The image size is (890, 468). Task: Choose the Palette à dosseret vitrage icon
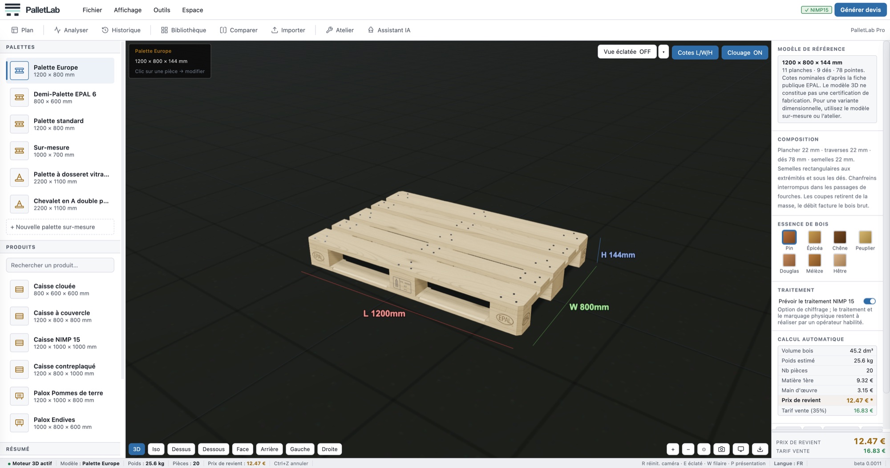point(19,177)
